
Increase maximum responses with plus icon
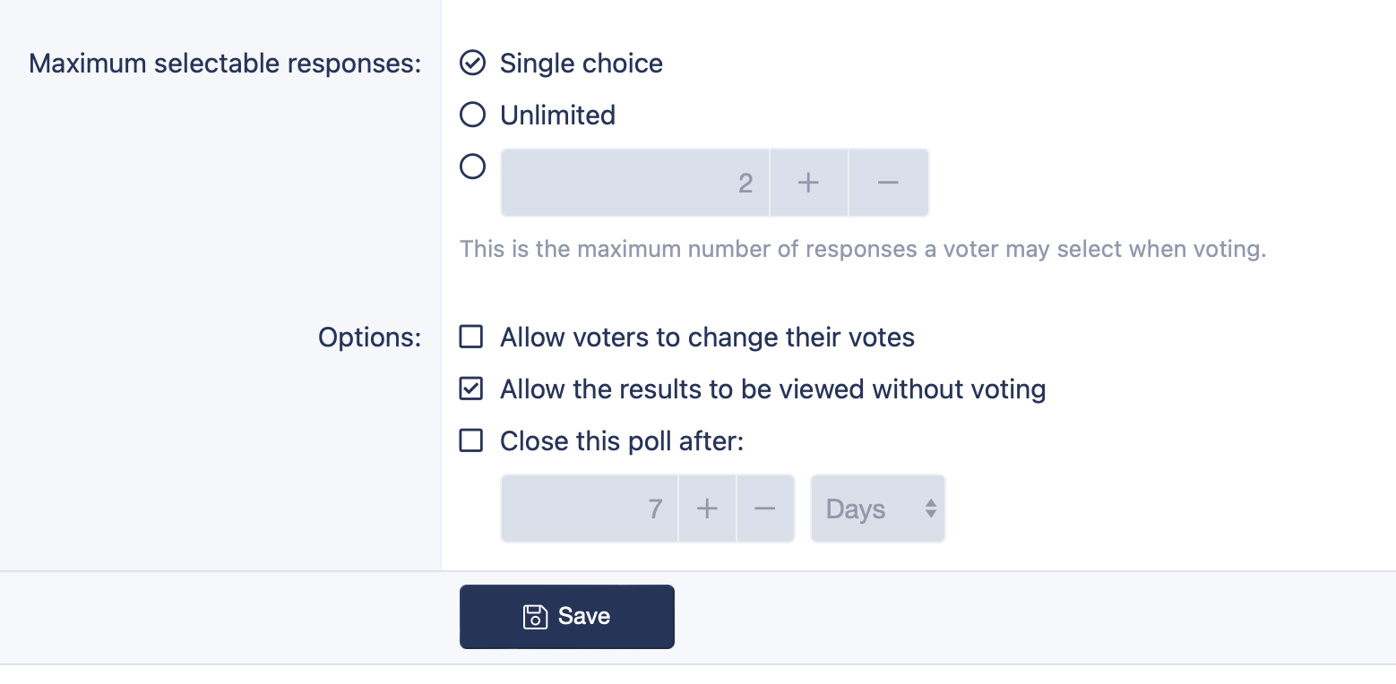pyautogui.click(x=808, y=183)
